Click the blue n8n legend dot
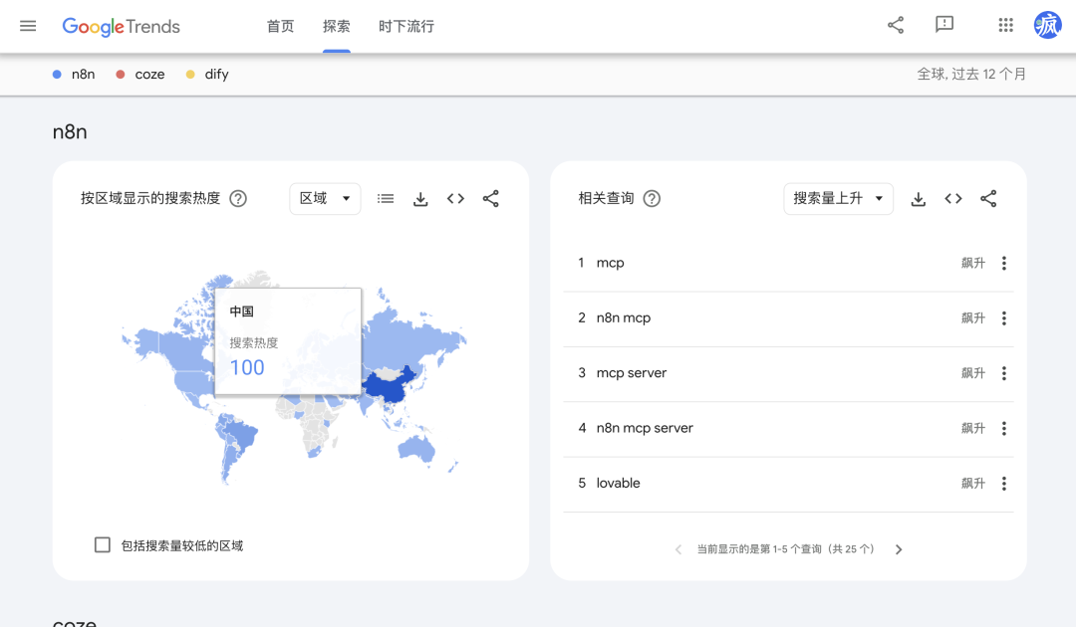 click(57, 75)
